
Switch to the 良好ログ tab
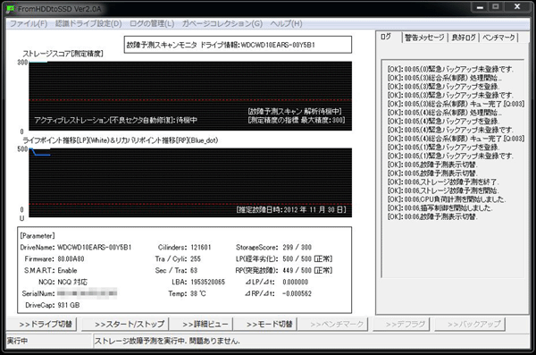[463, 38]
